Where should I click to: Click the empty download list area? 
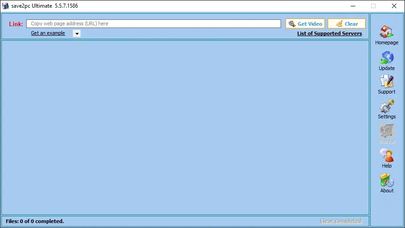pos(185,127)
